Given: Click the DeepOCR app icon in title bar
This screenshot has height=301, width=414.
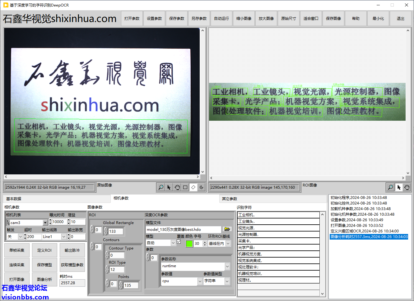Looking at the screenshot, I should pos(6,5).
